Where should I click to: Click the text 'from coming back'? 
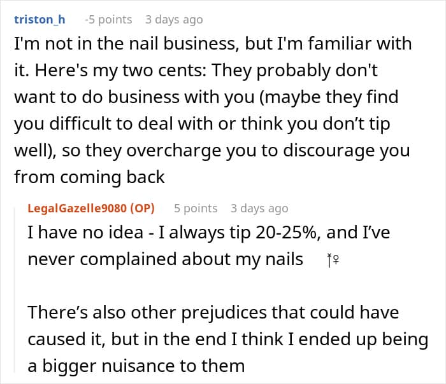[x=90, y=177]
